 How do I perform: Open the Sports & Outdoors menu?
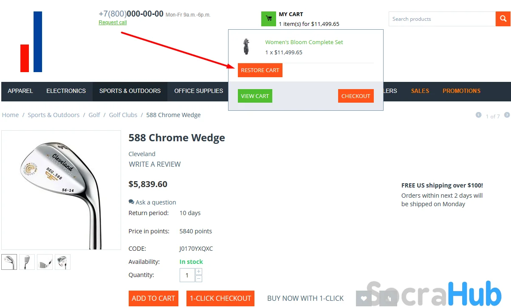click(x=130, y=91)
